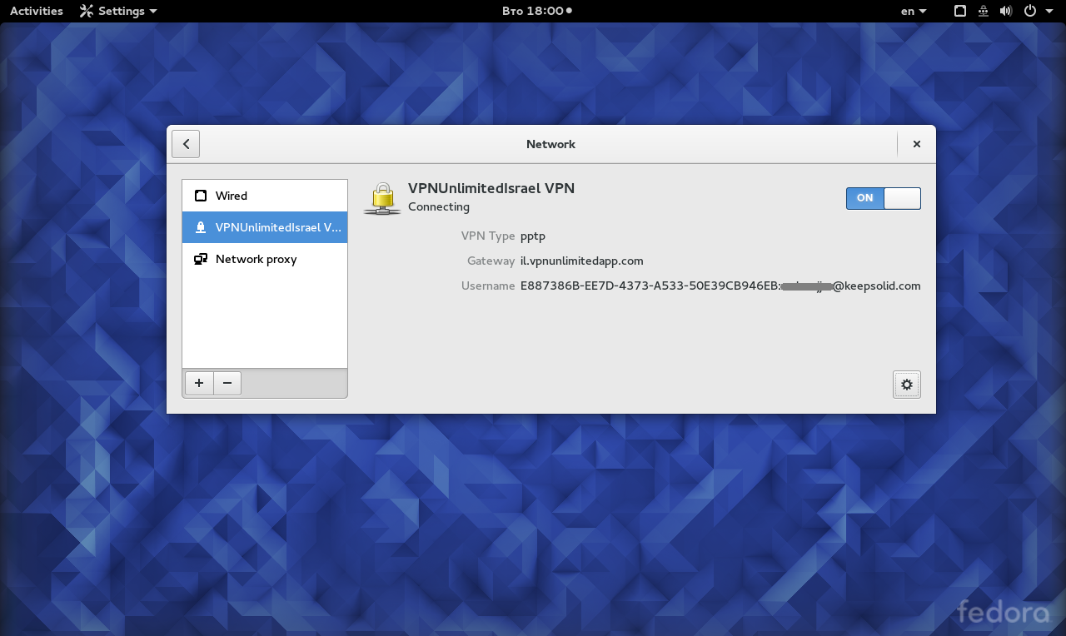The image size is (1066, 636).
Task: Click the volume icon in top bar
Action: tap(1006, 11)
